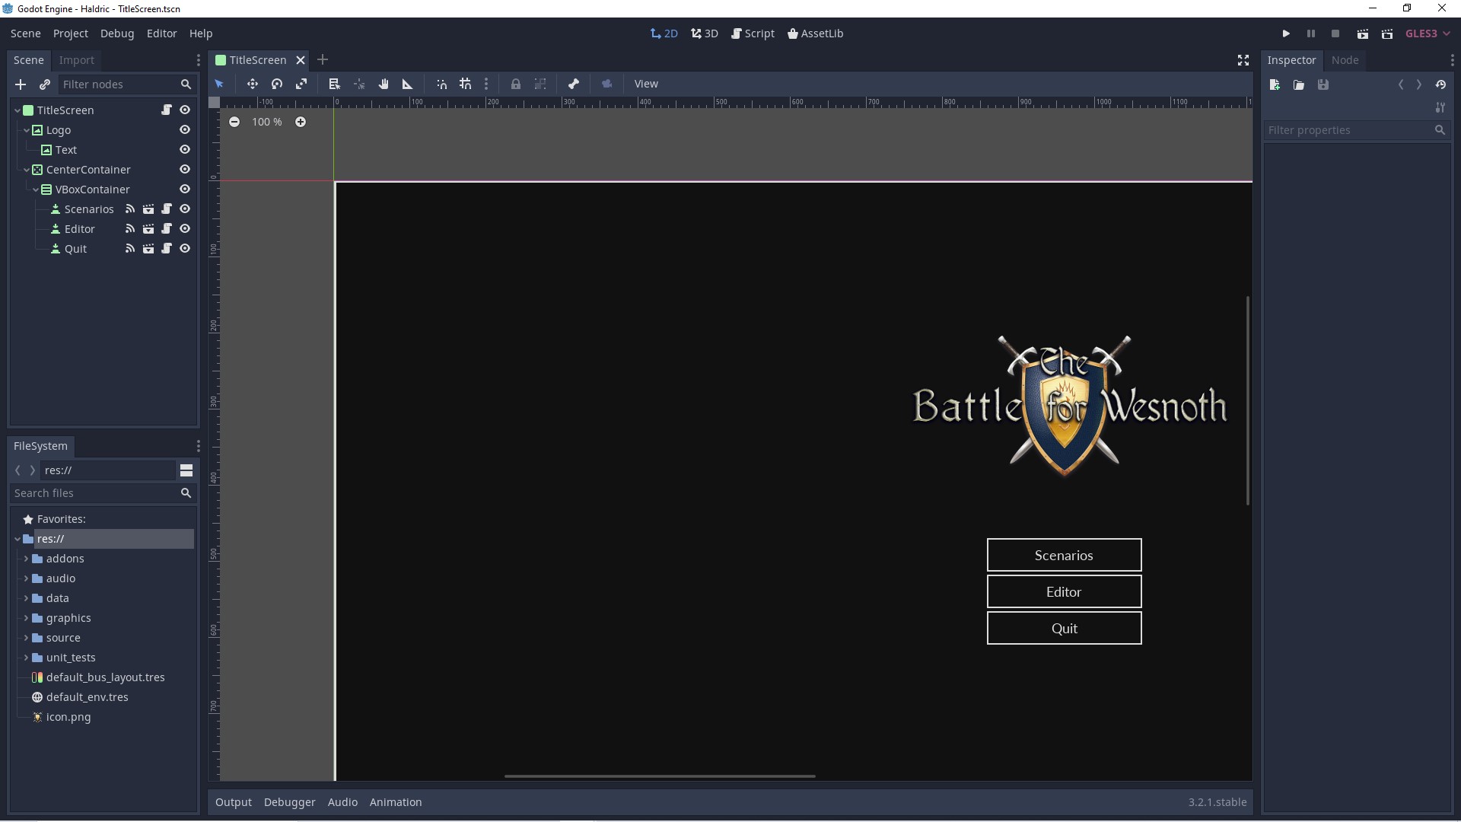This screenshot has width=1461, height=822.
Task: Hide the CenterContainer node
Action: click(x=185, y=170)
